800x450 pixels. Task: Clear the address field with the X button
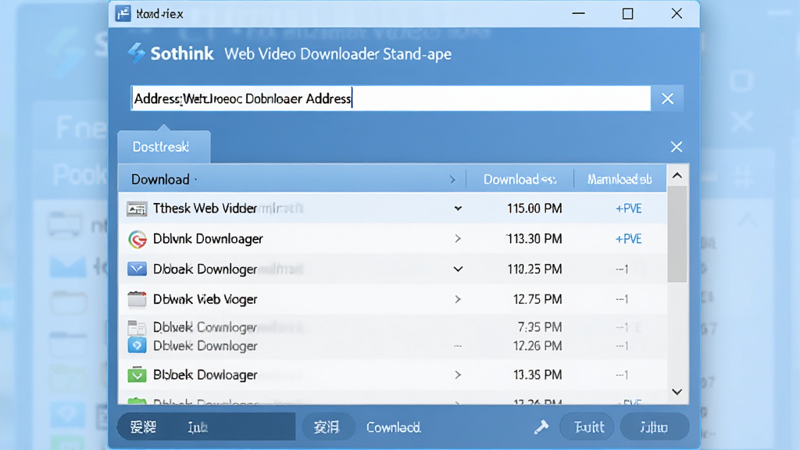[x=667, y=98]
